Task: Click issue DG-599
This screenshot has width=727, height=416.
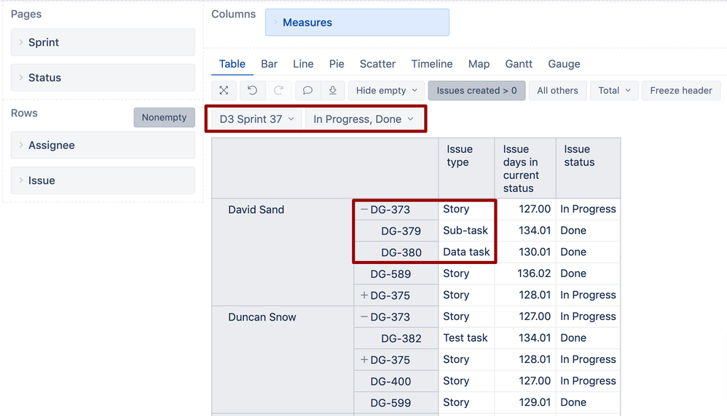Action: [x=390, y=403]
